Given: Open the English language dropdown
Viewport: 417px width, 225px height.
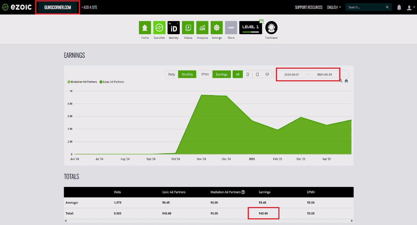Looking at the screenshot, I should point(334,7).
